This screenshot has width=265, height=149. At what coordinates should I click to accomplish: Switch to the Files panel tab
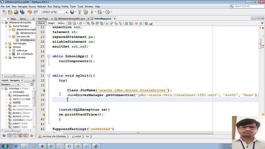click(13, 19)
